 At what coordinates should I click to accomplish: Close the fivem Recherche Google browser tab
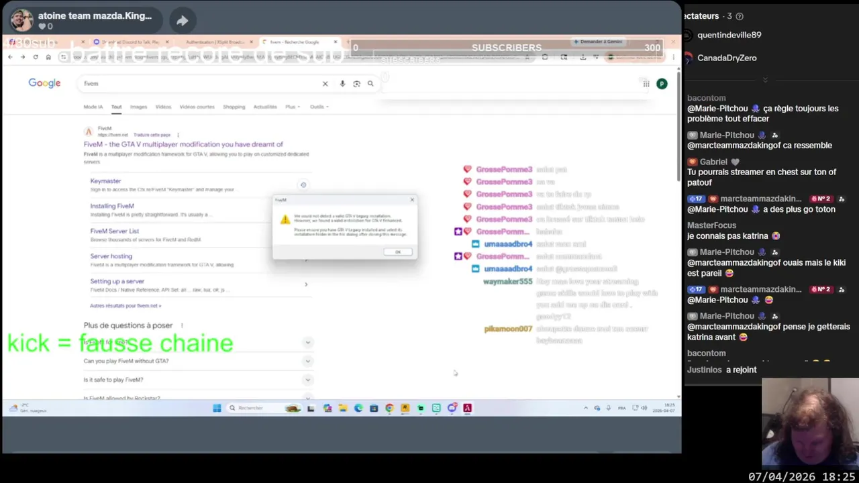pos(336,42)
